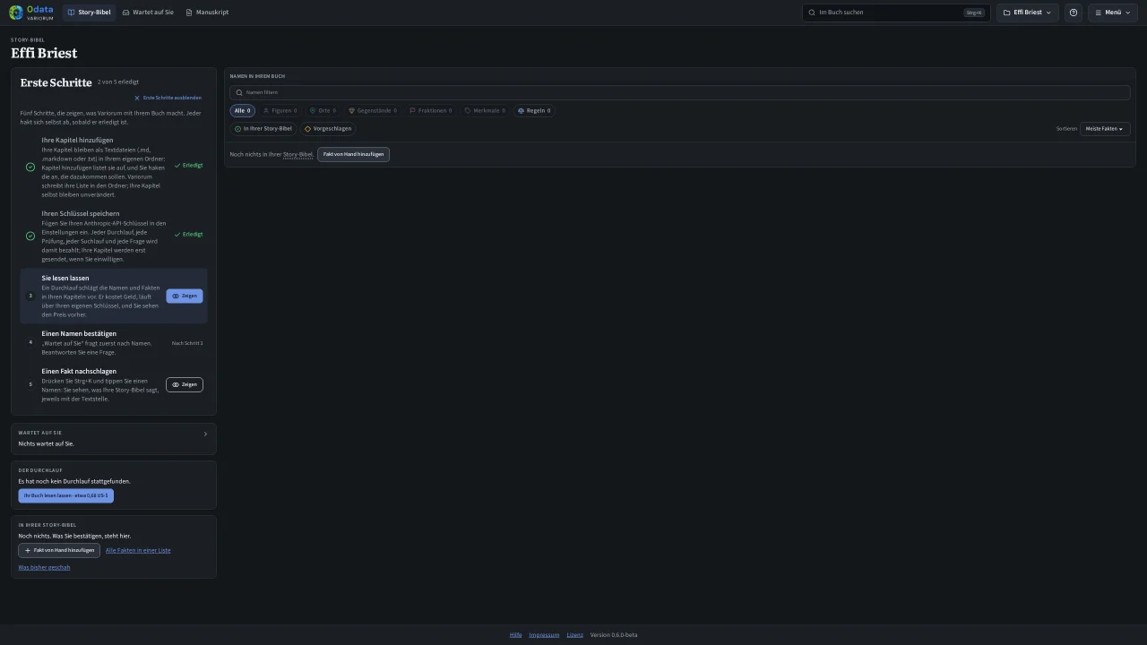Select the Regeln filter chip
The height and width of the screenshot is (645, 1147).
534,111
